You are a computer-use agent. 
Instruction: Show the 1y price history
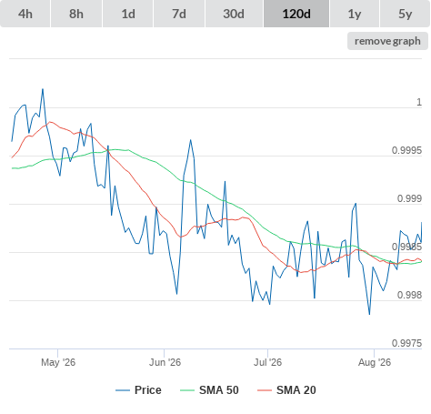[x=355, y=14]
